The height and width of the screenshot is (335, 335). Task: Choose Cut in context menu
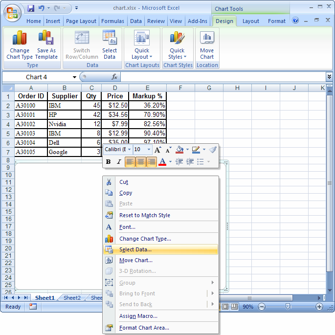pyautogui.click(x=160, y=182)
